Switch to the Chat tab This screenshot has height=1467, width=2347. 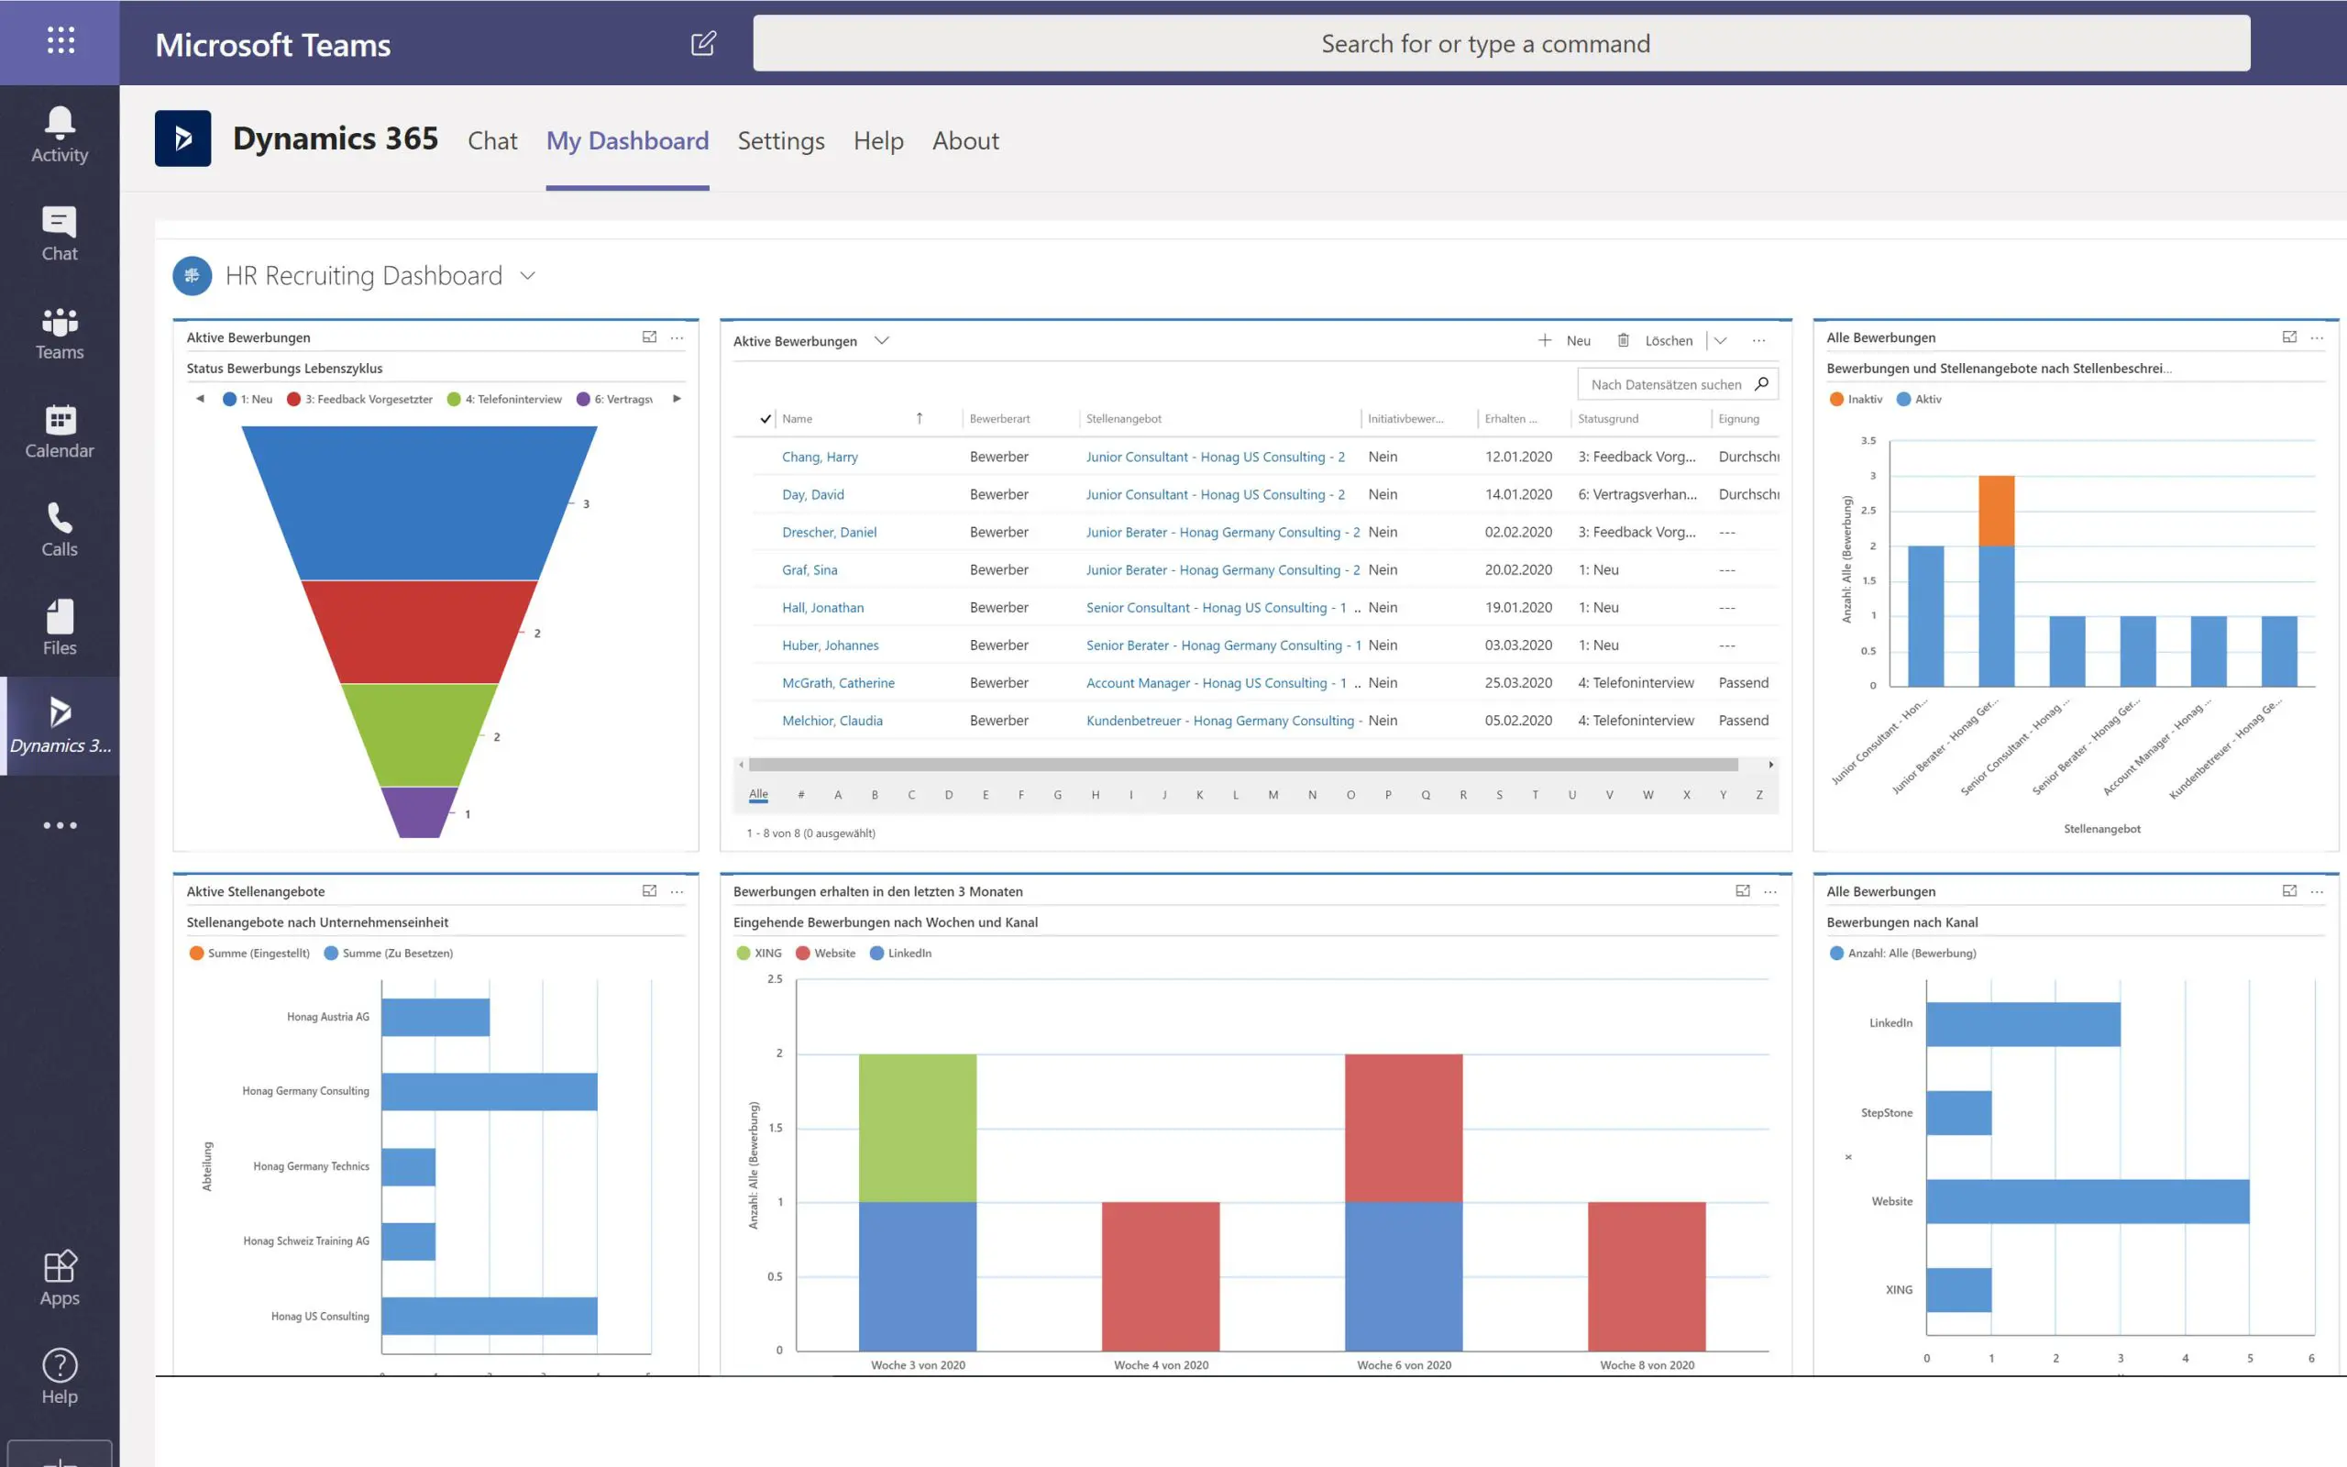coord(492,140)
